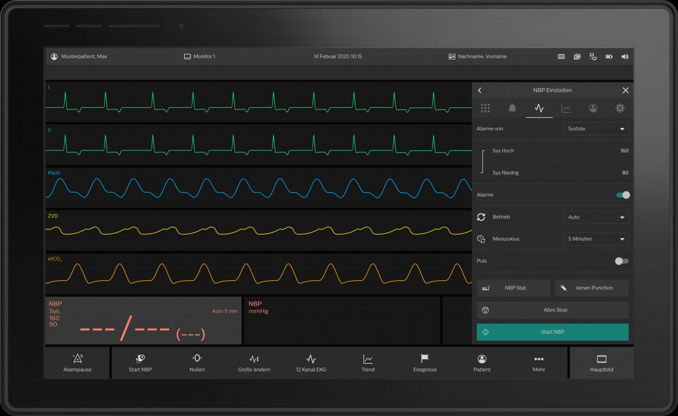The height and width of the screenshot is (416, 678).
Task: Collapse the NBP panel with the back chevron
Action: tap(479, 90)
